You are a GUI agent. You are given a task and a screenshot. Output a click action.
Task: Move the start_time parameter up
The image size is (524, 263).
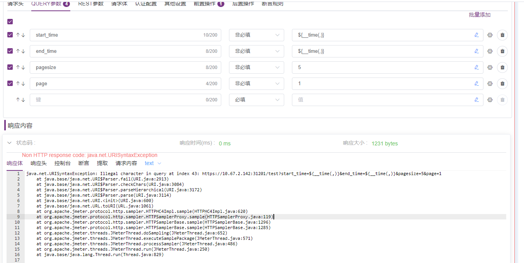click(18, 35)
